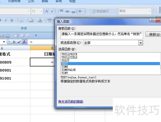Open the borders dropdown arrow

[x=26, y=20]
